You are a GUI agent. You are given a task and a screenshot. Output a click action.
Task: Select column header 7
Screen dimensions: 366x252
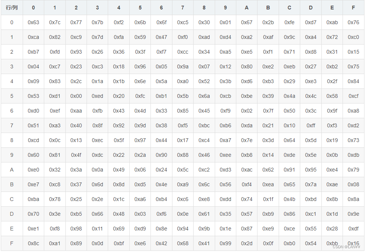point(183,8)
